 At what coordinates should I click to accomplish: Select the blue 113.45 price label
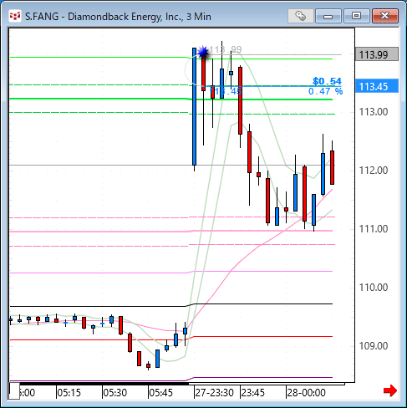(377, 86)
